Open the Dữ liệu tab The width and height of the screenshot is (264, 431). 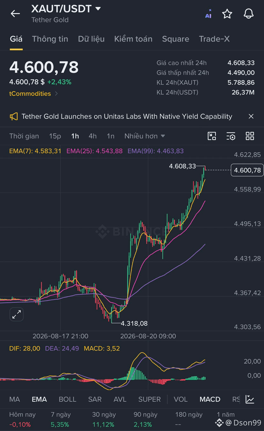[x=91, y=39]
